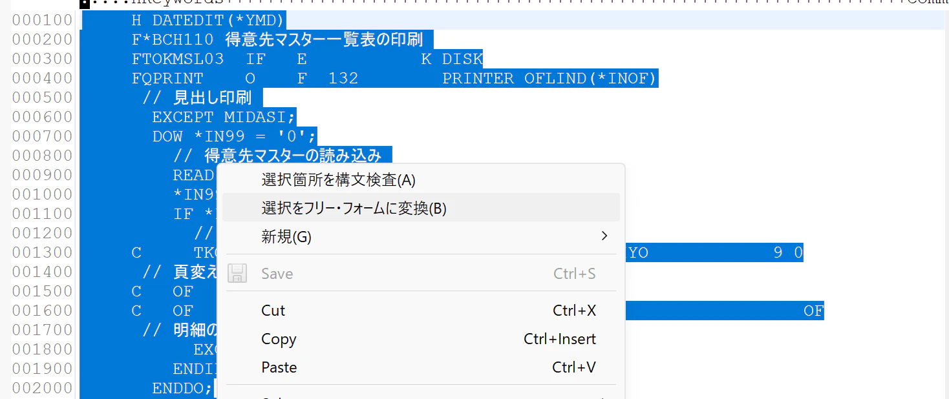Click line number 001900

(x=42, y=369)
